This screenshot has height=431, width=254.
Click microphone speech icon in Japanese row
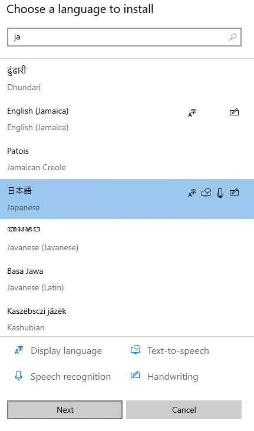220,193
